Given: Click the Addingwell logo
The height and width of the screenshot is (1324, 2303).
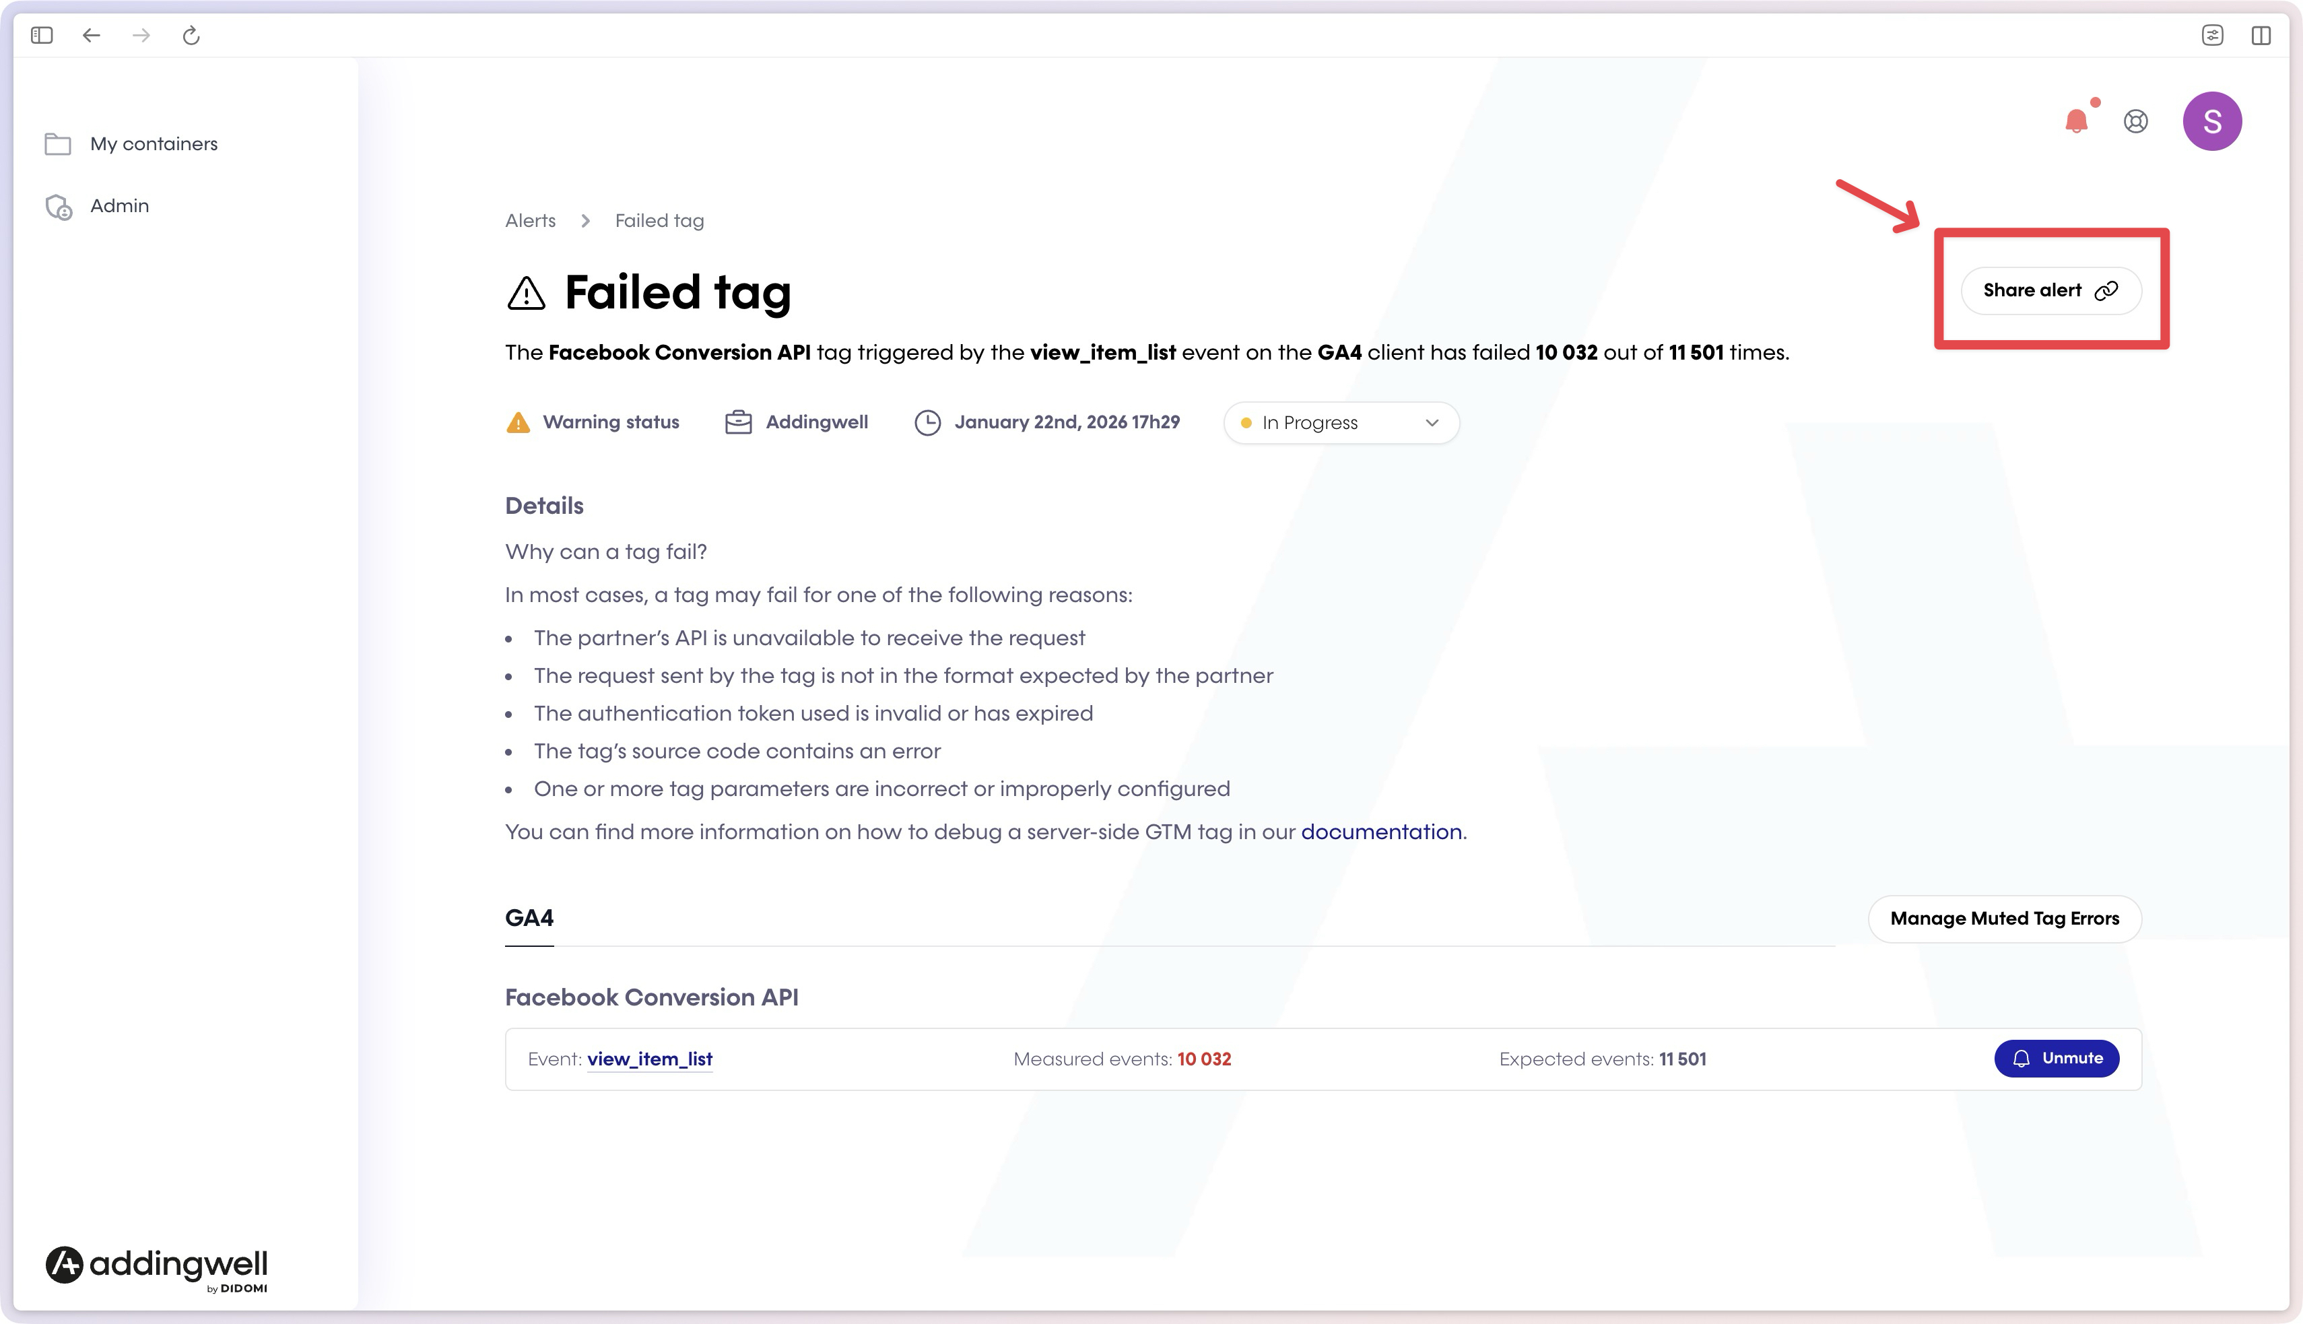Looking at the screenshot, I should [x=156, y=1266].
